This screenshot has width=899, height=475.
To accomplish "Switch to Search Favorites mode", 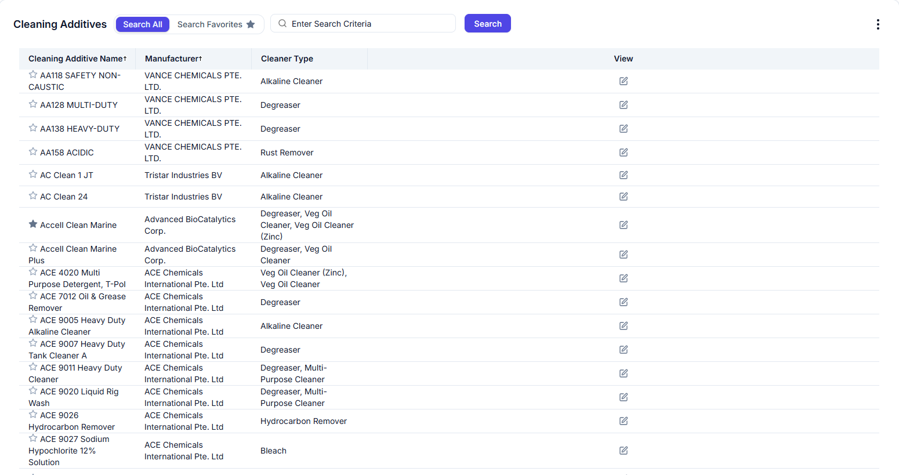I will pos(216,24).
